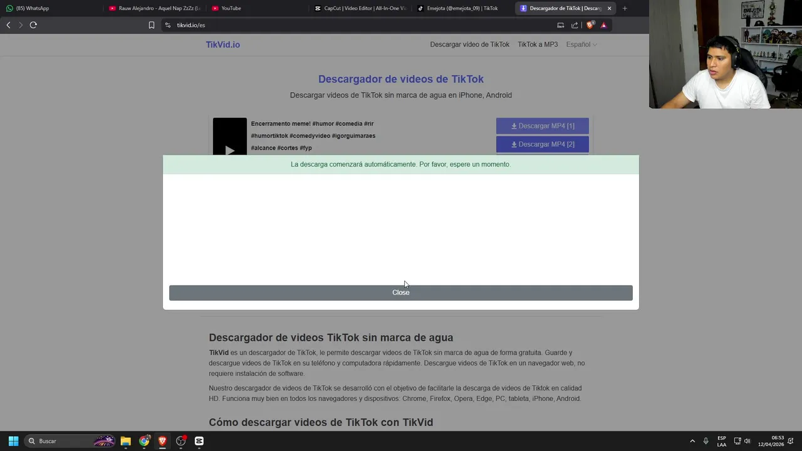Click the microphone tray icon
The height and width of the screenshot is (451, 802).
coord(706,441)
